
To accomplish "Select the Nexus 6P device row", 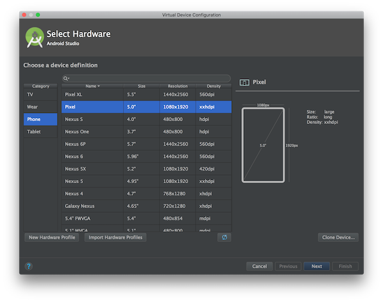I will [147, 144].
